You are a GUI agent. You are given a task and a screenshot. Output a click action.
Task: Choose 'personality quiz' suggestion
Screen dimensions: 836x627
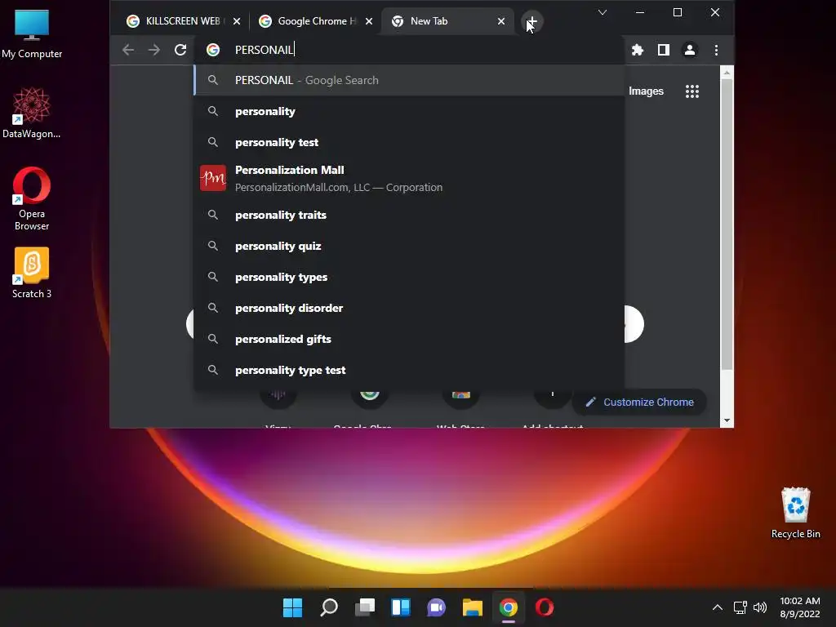pos(409,246)
